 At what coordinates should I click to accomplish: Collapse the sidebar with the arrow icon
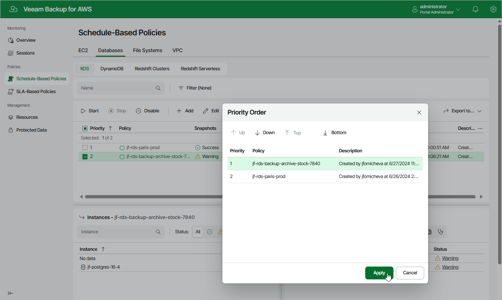pos(11,293)
